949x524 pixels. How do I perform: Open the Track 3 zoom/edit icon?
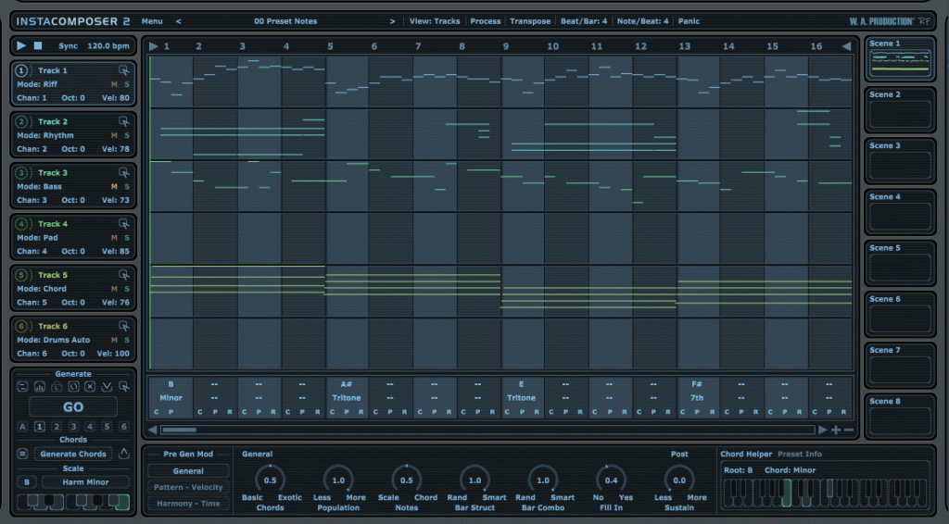coord(124,173)
